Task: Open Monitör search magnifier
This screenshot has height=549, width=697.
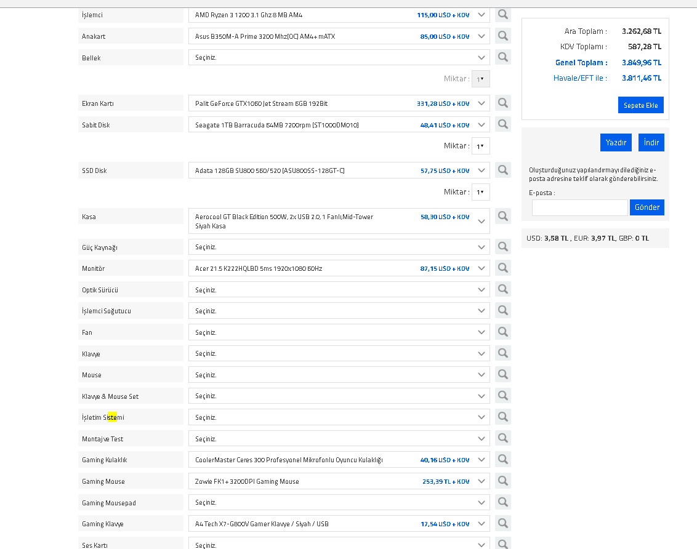Action: tap(503, 268)
